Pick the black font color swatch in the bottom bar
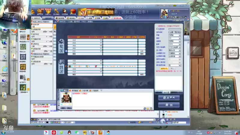Image resolution: width=240 pixels, height=135 pixels. tap(47, 122)
